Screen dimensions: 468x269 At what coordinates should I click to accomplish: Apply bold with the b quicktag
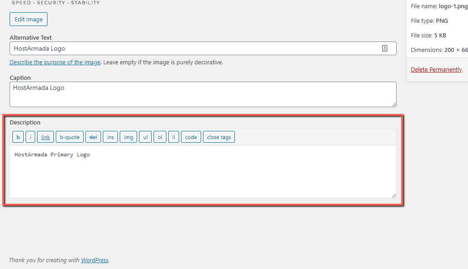(18, 137)
